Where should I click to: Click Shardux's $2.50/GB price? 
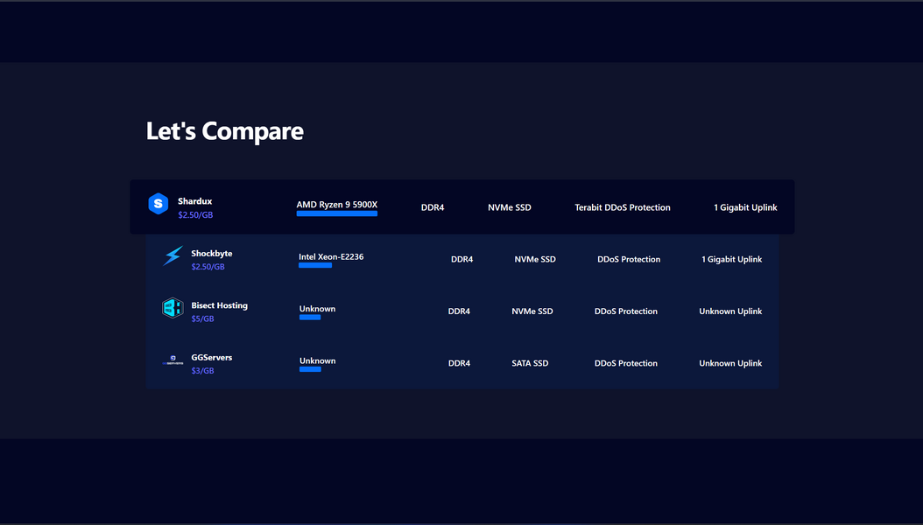coord(195,215)
